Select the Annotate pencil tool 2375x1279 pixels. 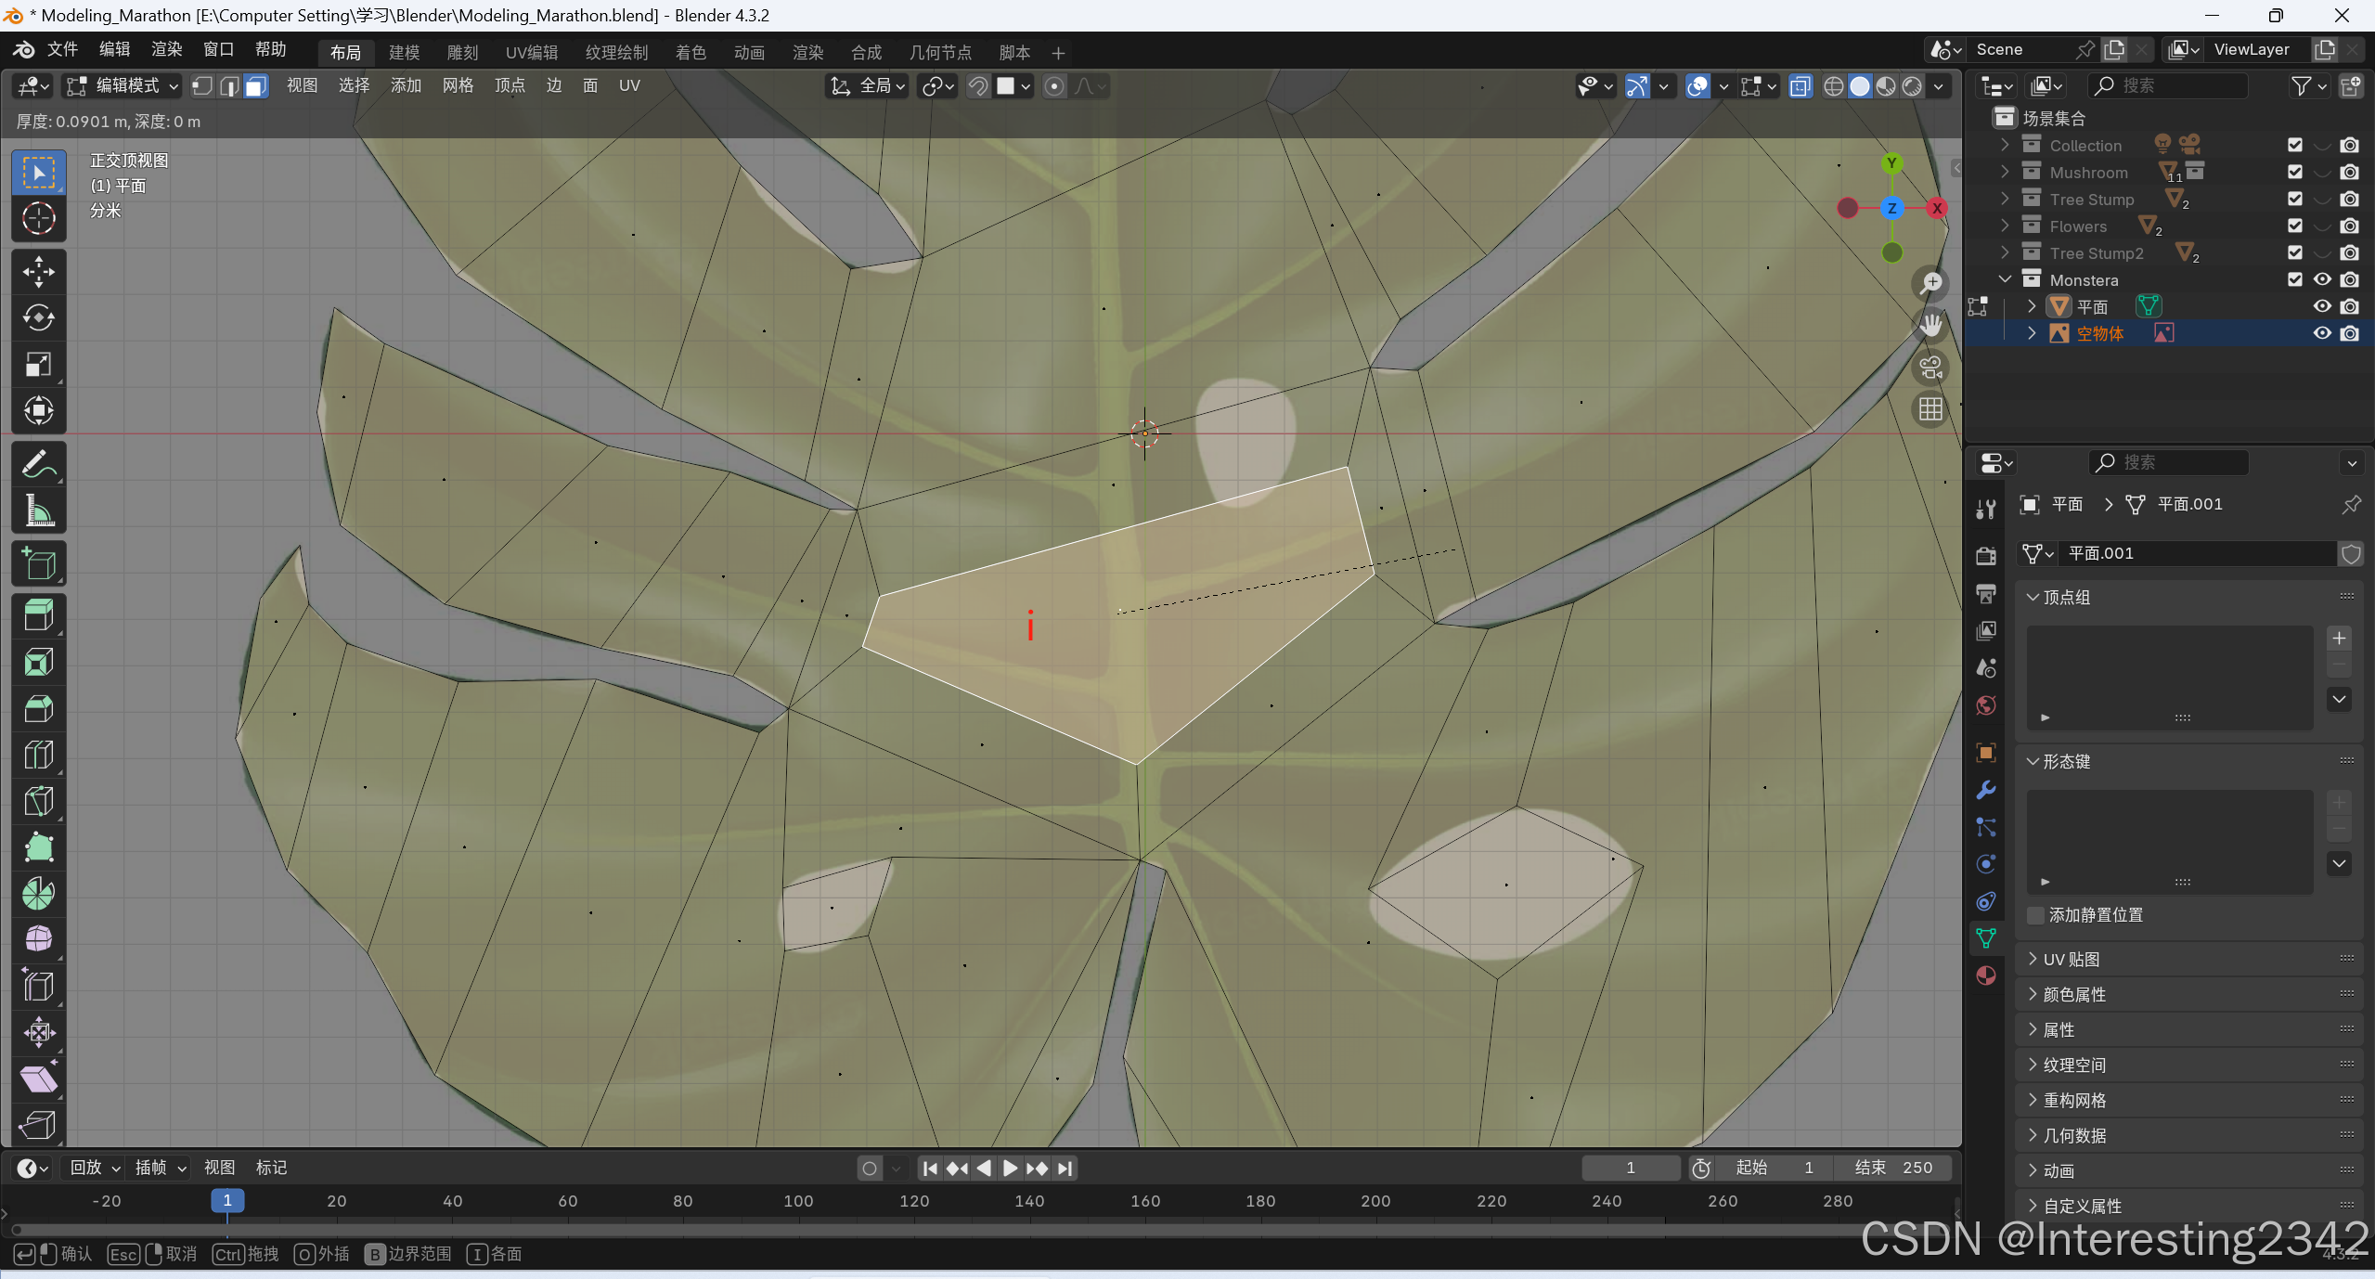(38, 465)
